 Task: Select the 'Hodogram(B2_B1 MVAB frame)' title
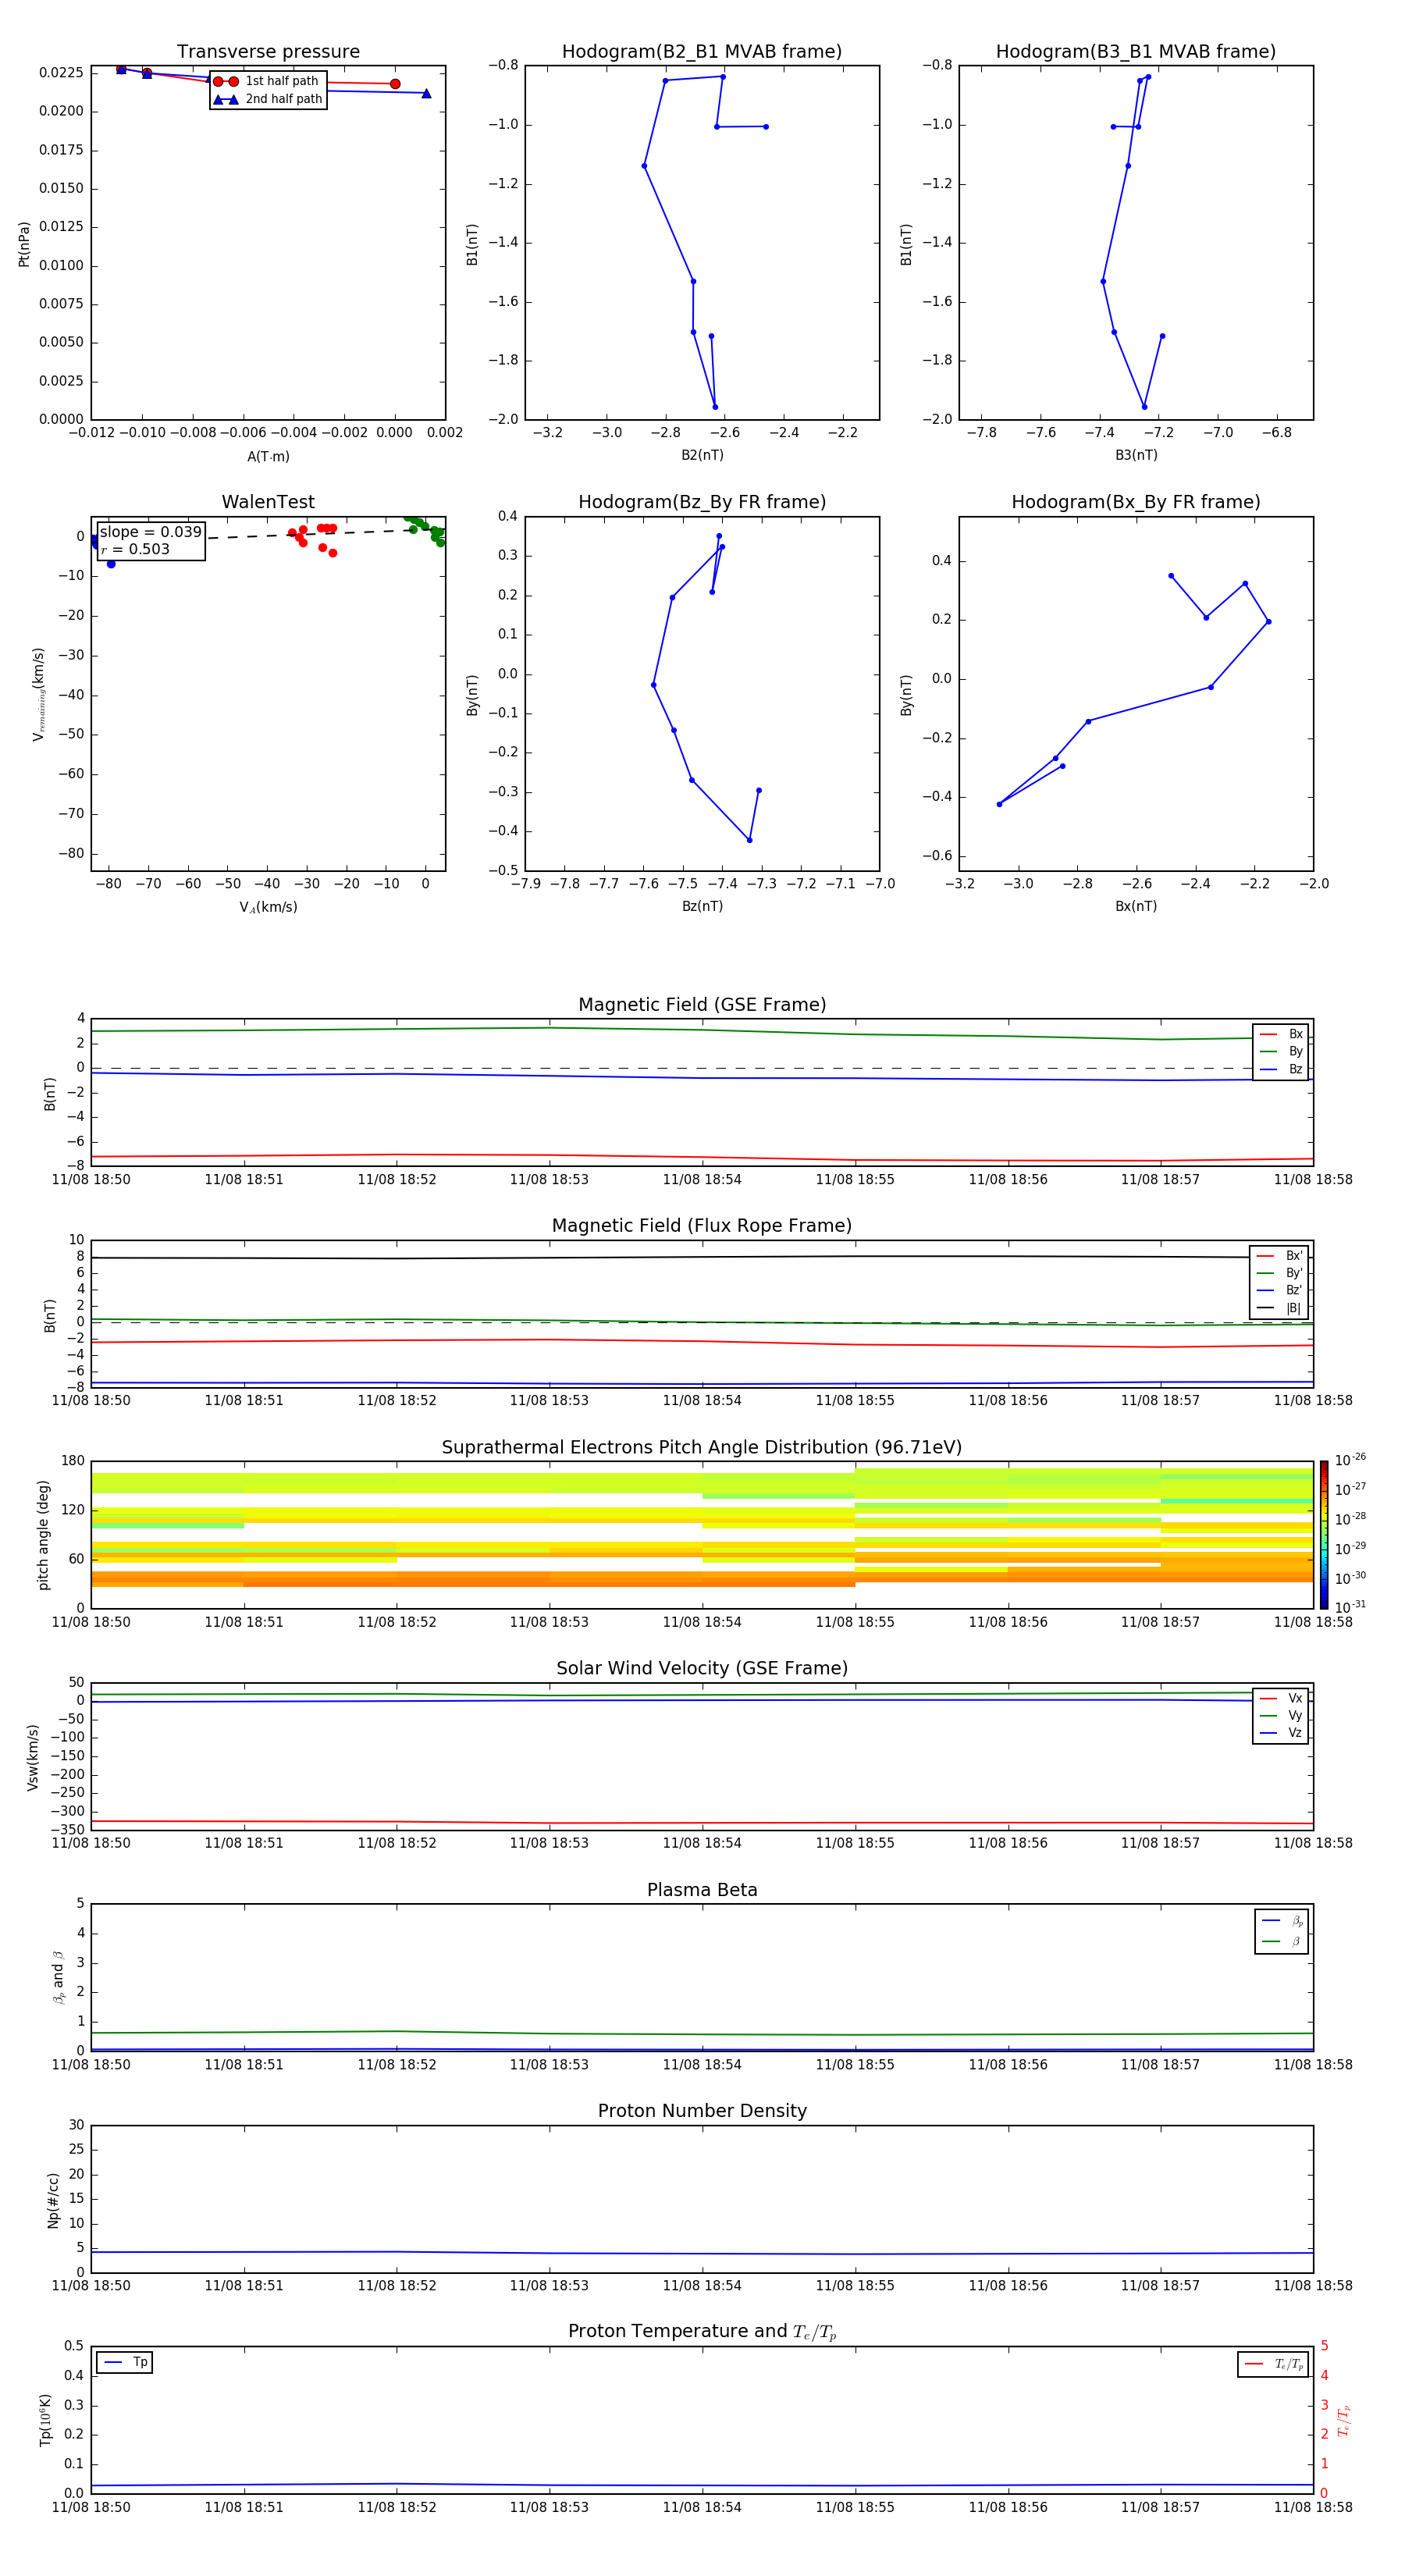(702, 52)
